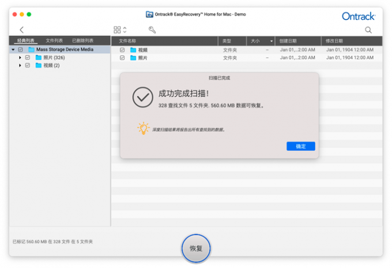Viewport: 392px width, 268px height.
Task: Click the window title text
Action: pos(200,14)
